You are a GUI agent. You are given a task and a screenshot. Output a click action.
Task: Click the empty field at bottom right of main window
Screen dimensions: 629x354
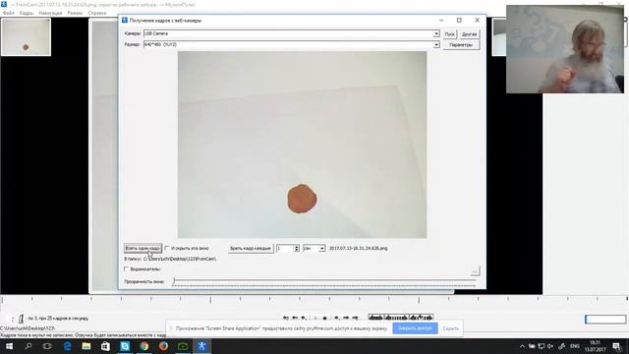pyautogui.click(x=605, y=319)
